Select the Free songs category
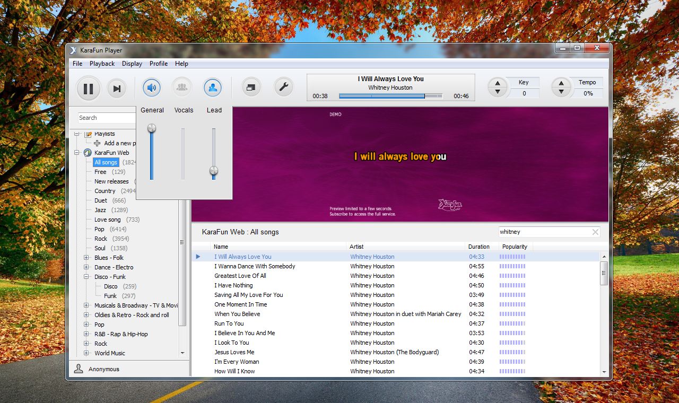Viewport: 679px width, 403px height. coord(100,172)
